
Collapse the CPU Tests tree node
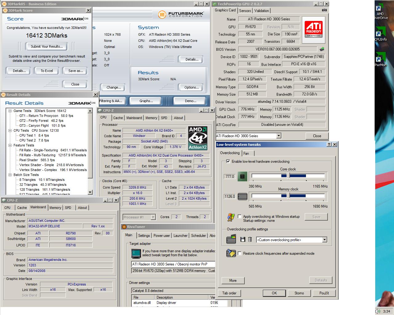(x=10, y=130)
